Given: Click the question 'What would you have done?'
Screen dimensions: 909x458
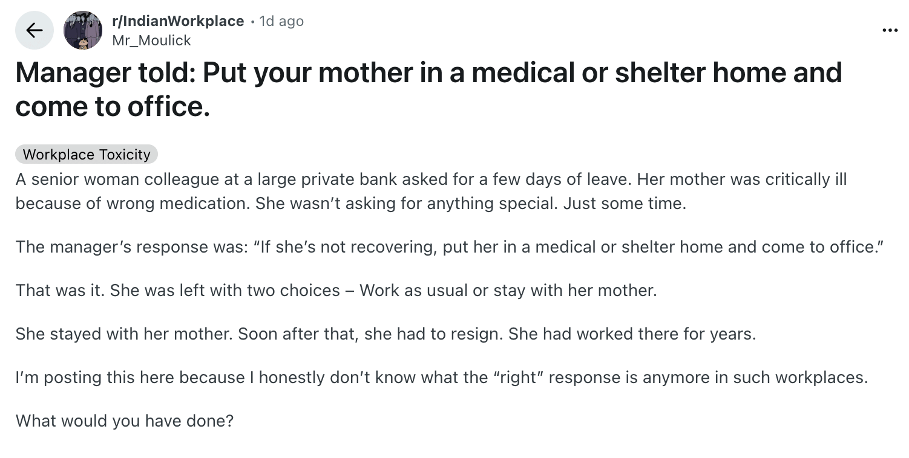Looking at the screenshot, I should (124, 421).
